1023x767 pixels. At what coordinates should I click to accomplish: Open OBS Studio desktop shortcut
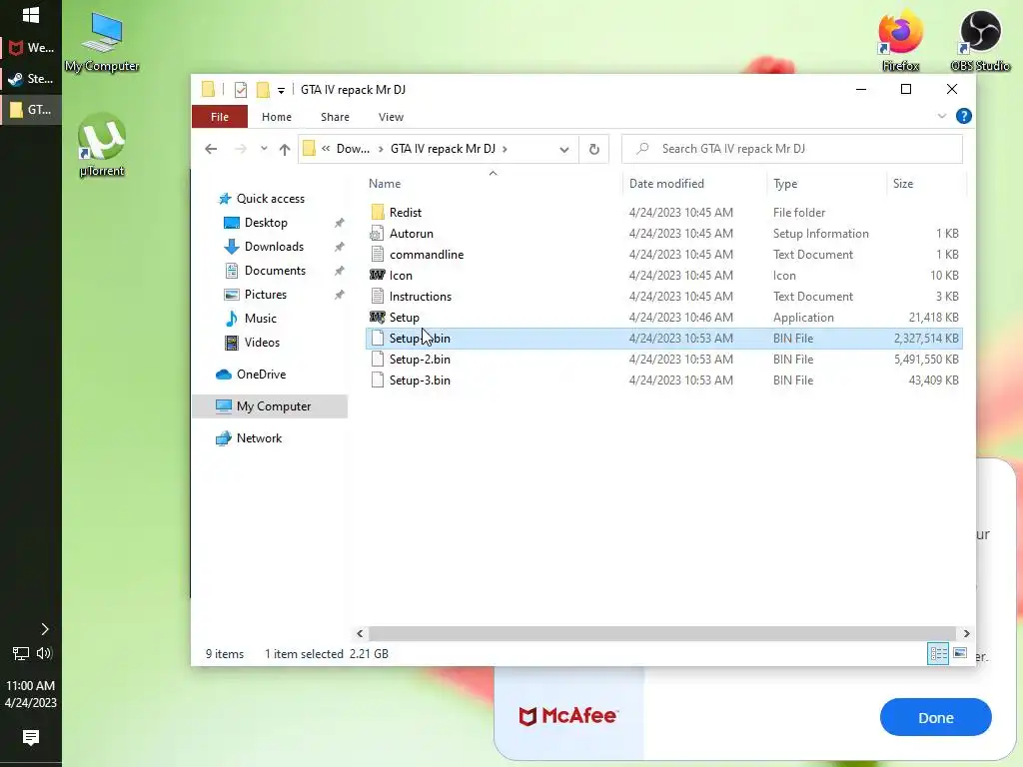pos(980,40)
